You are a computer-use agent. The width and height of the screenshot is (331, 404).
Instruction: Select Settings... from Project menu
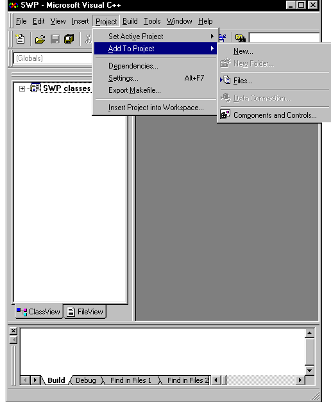155,78
